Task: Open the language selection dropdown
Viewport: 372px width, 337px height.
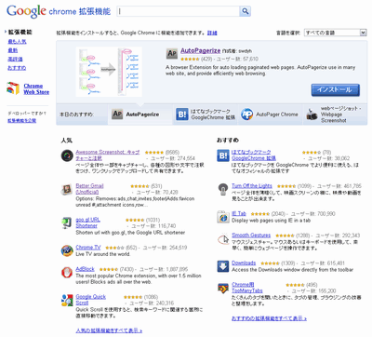Action: (x=336, y=33)
